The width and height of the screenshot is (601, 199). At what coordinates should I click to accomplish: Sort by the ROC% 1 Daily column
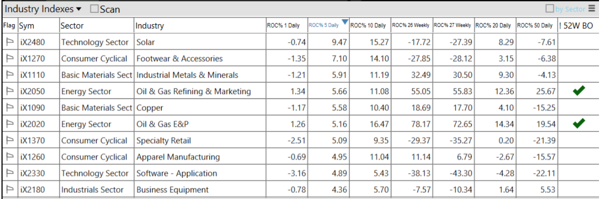[283, 25]
